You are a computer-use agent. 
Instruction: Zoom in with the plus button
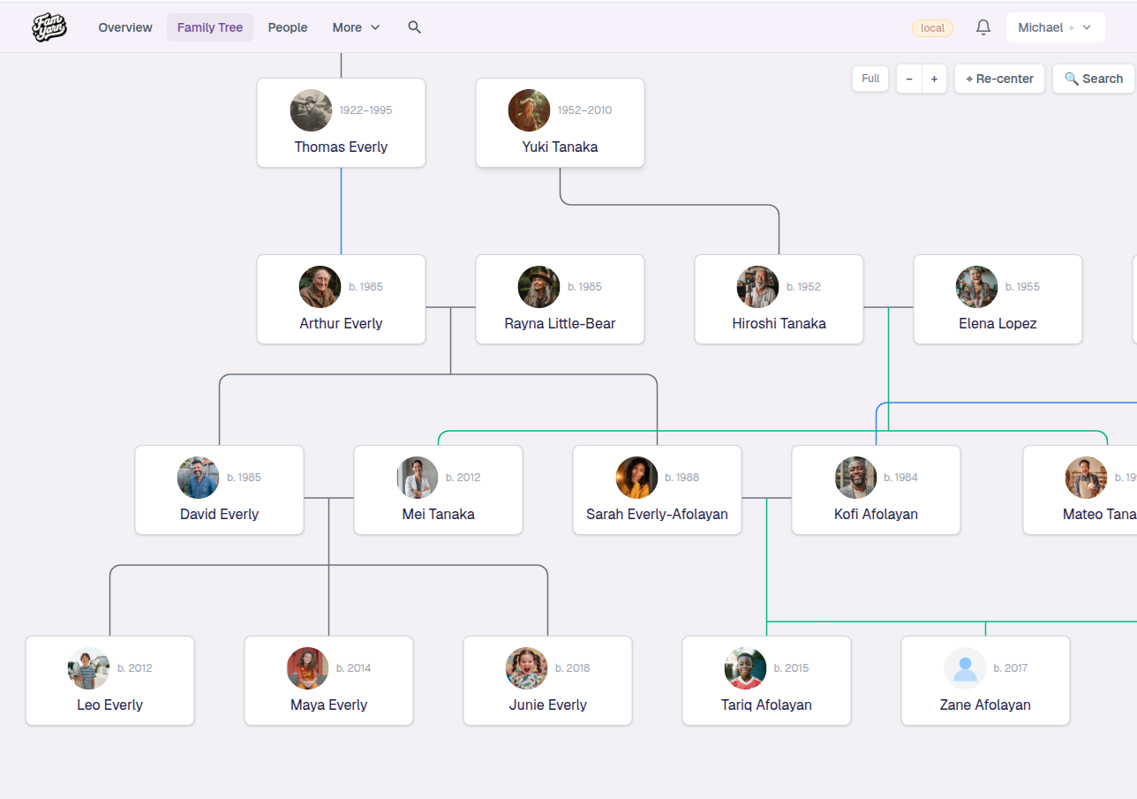[x=934, y=79]
